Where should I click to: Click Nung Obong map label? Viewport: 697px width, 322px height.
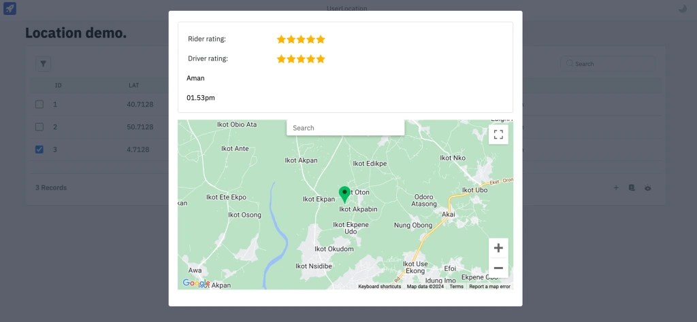coord(413,226)
